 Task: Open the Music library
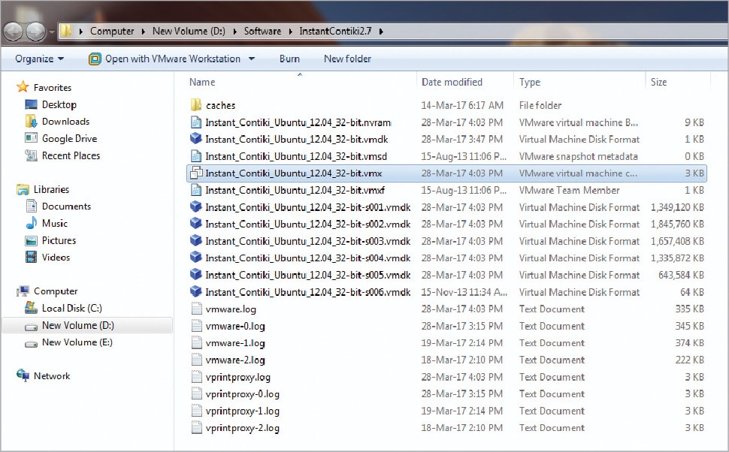pos(54,224)
